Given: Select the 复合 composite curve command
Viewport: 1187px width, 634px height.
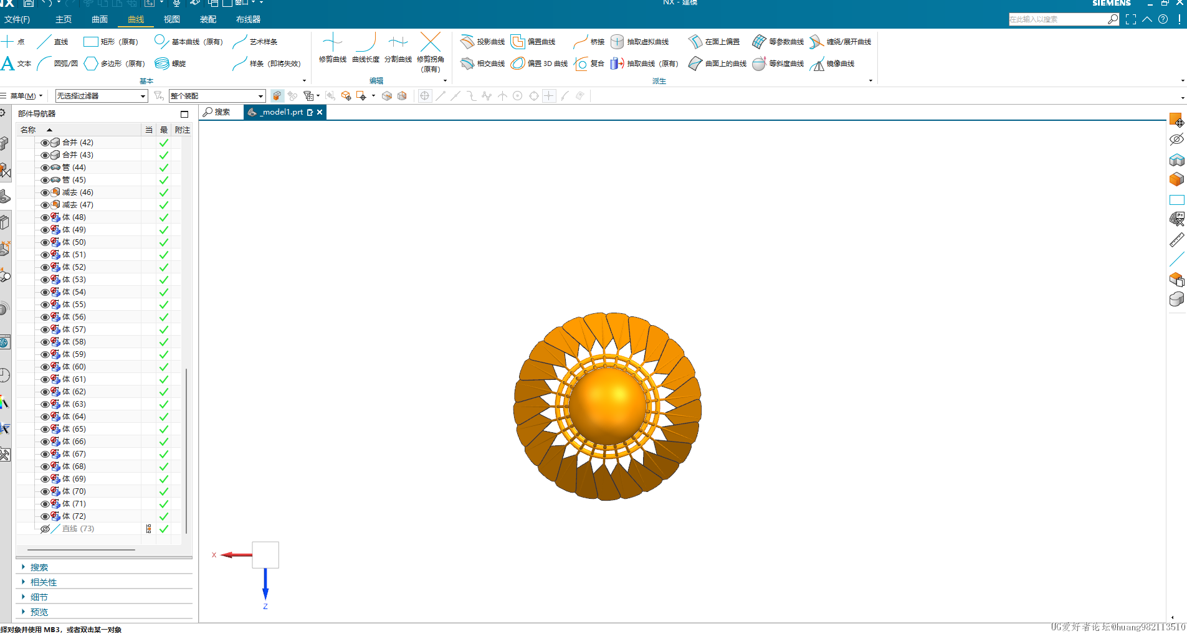Looking at the screenshot, I should [589, 64].
